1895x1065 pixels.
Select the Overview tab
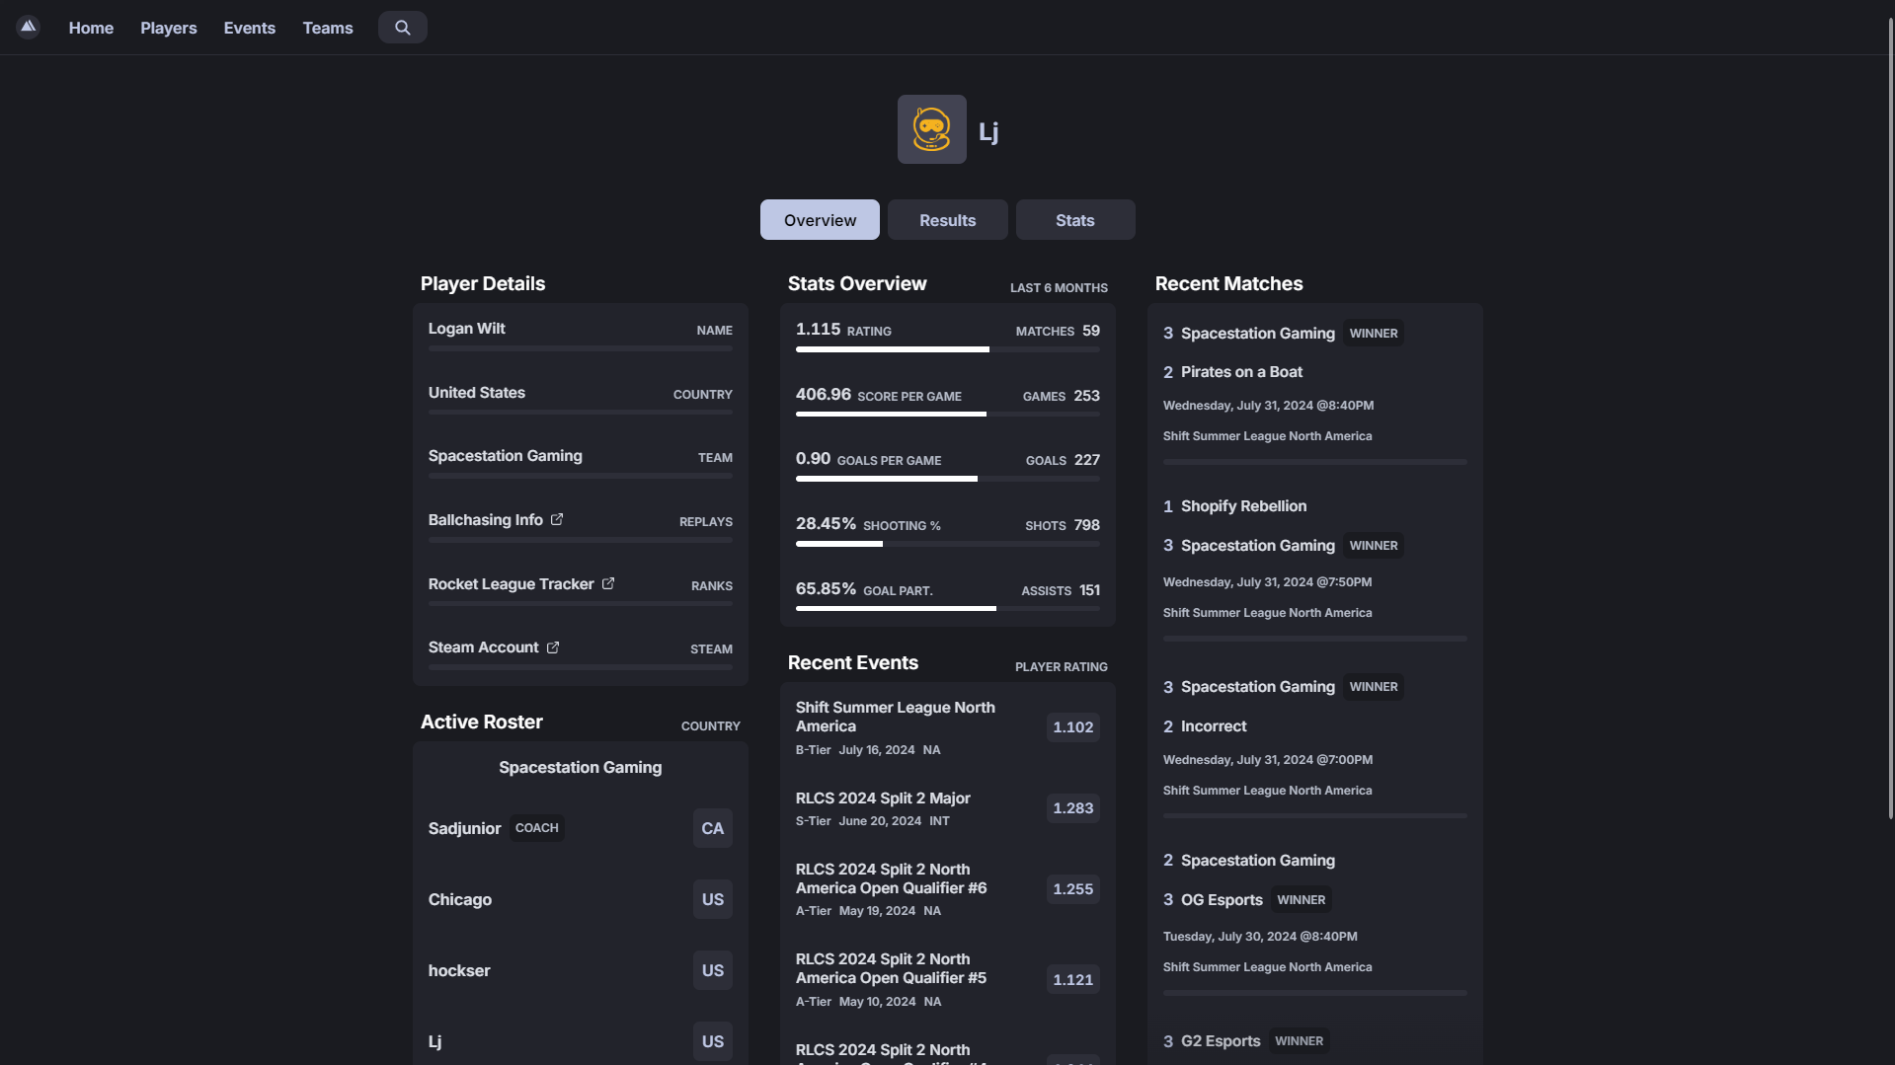[x=820, y=220]
